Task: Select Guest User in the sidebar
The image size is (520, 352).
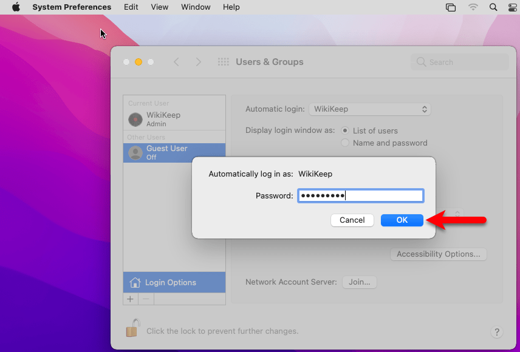Action: pos(174,153)
